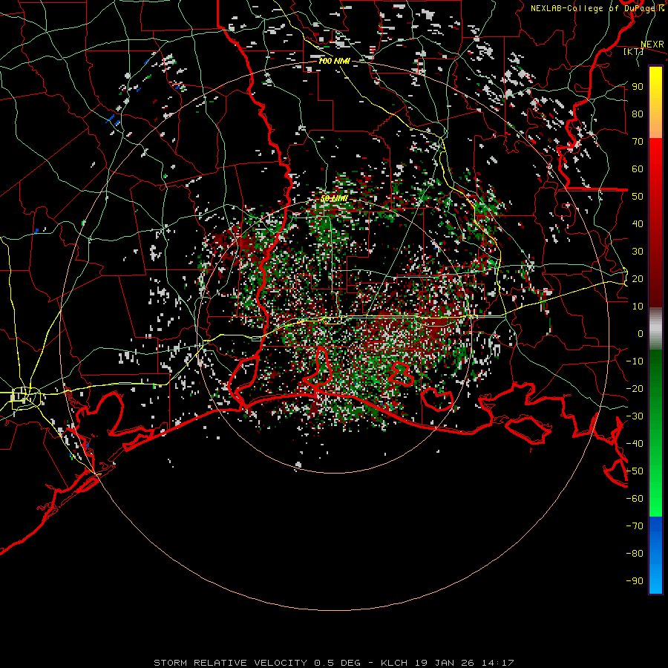Click the 40 value on velocity scale
Viewport: 668px width, 668px height.
[x=638, y=223]
